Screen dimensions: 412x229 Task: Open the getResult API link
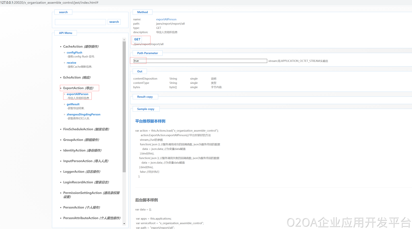click(73, 104)
